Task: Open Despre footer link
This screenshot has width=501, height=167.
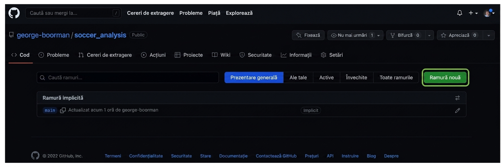Action: pyautogui.click(x=391, y=156)
